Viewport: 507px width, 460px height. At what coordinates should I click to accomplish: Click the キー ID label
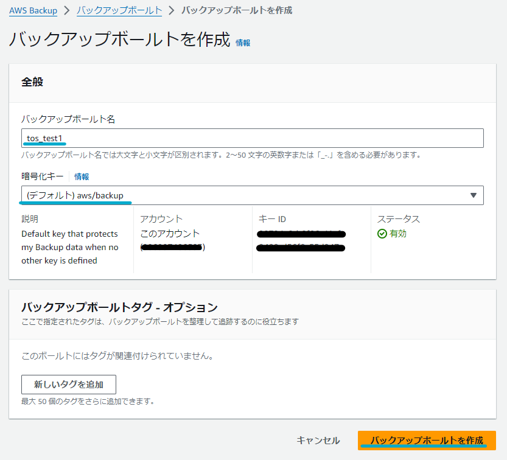click(x=272, y=219)
